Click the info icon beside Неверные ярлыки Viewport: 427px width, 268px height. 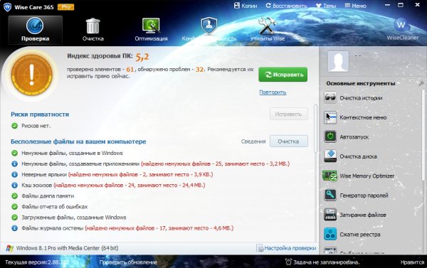click(15, 174)
